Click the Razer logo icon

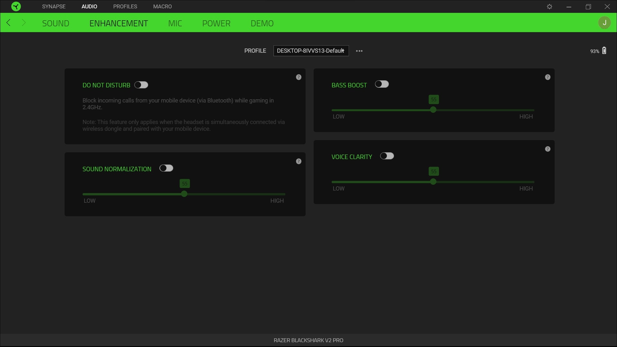tap(16, 6)
